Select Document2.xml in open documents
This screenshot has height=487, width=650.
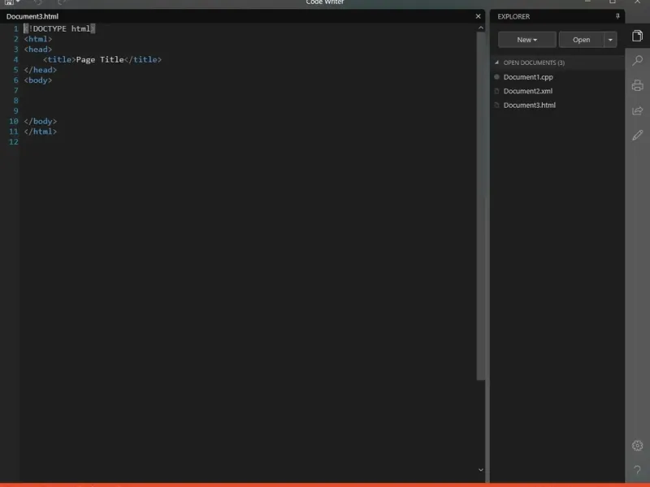[x=527, y=91]
